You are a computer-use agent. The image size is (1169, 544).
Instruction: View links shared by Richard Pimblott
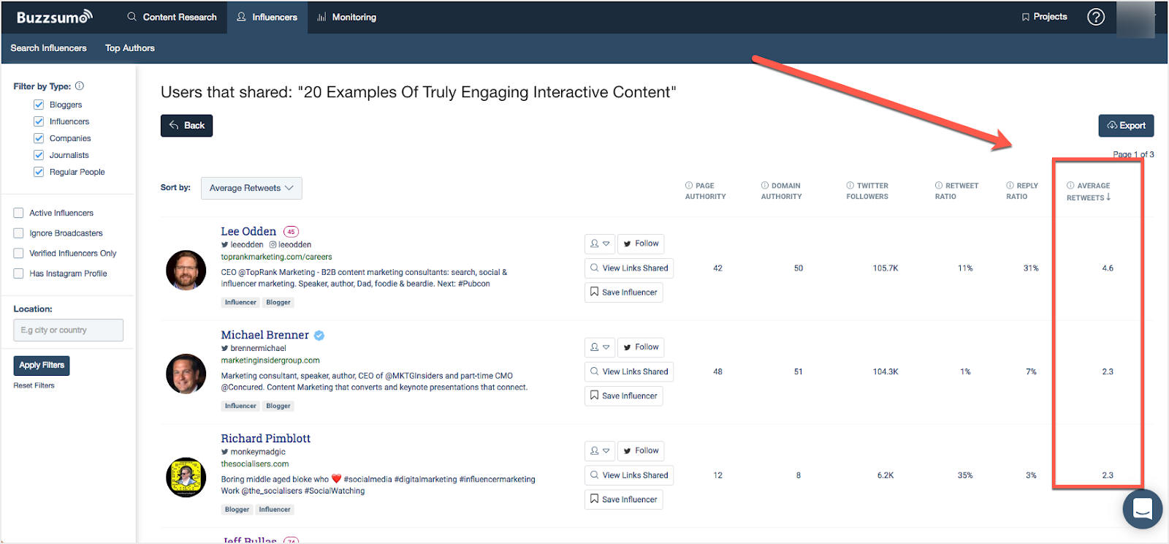[629, 475]
